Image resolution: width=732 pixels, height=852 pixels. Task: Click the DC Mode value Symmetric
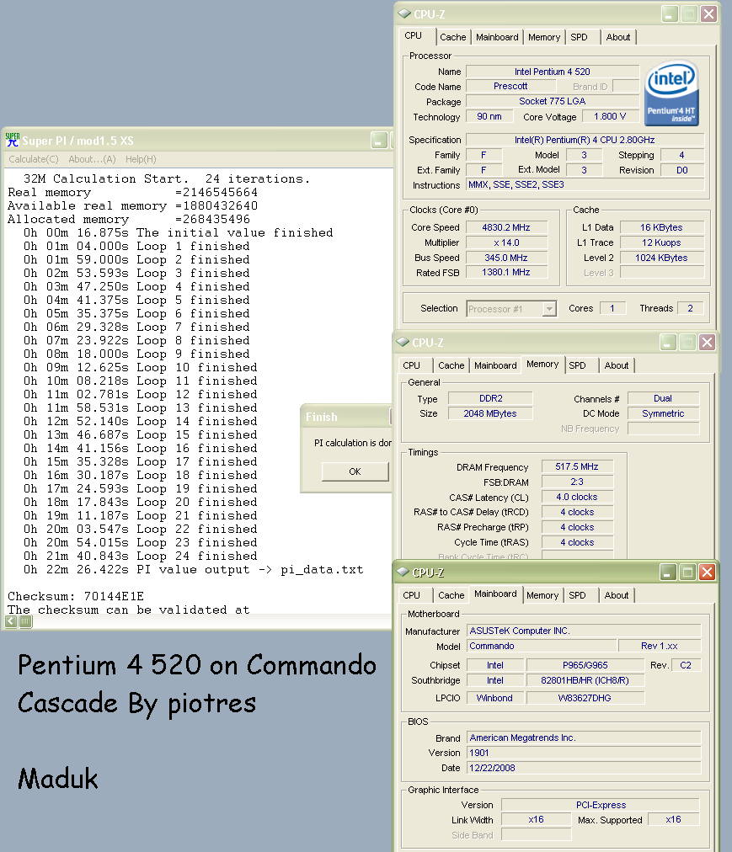[x=663, y=413]
